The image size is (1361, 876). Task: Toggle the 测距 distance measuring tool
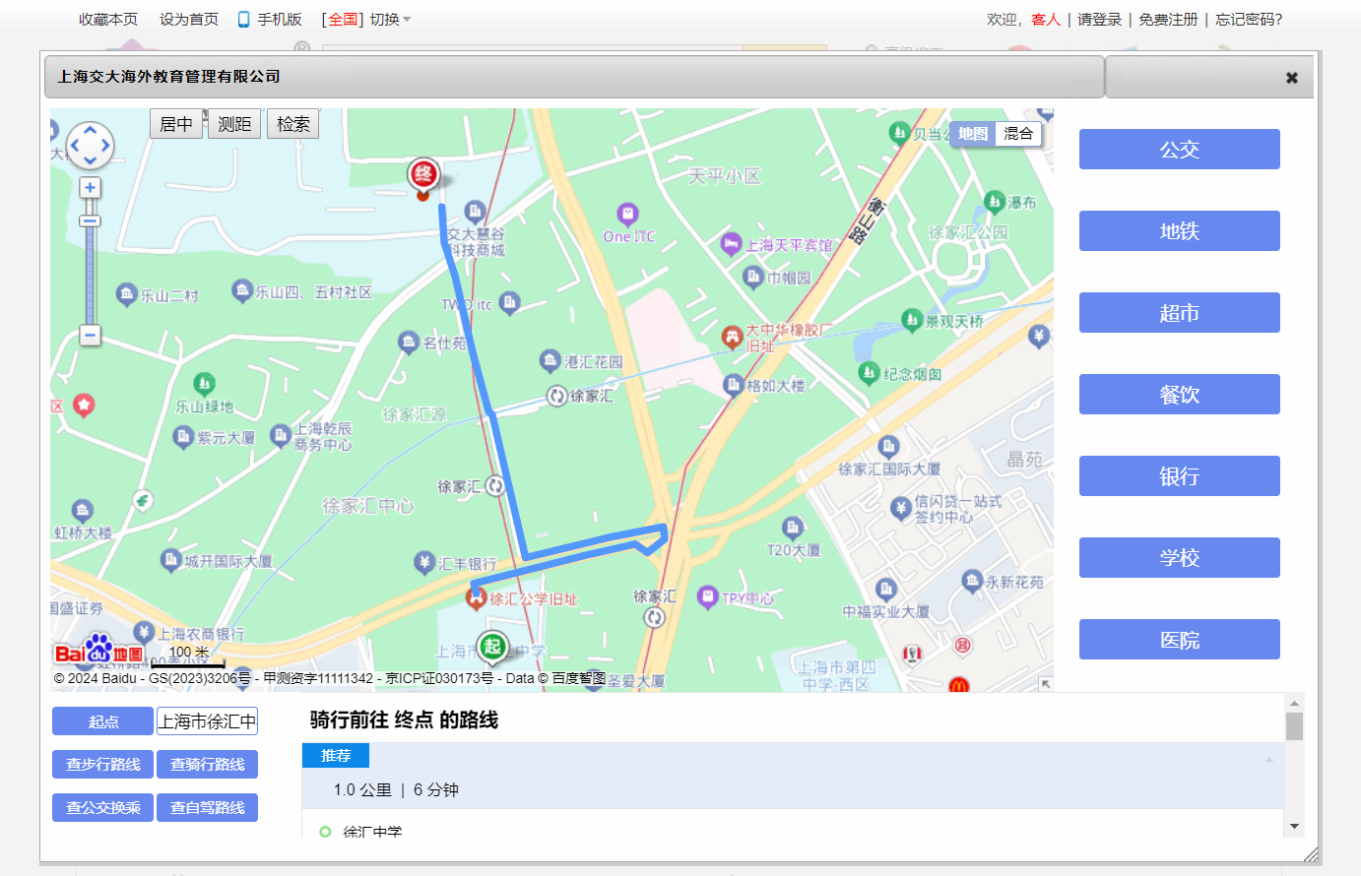234,124
